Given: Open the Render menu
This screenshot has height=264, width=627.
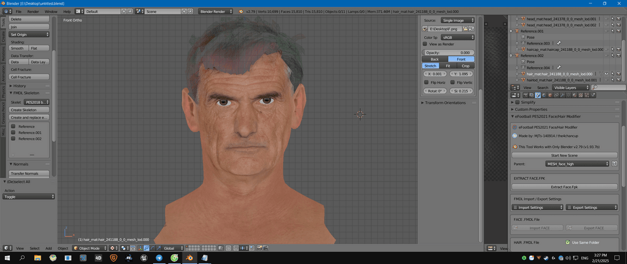Looking at the screenshot, I should pos(33,11).
